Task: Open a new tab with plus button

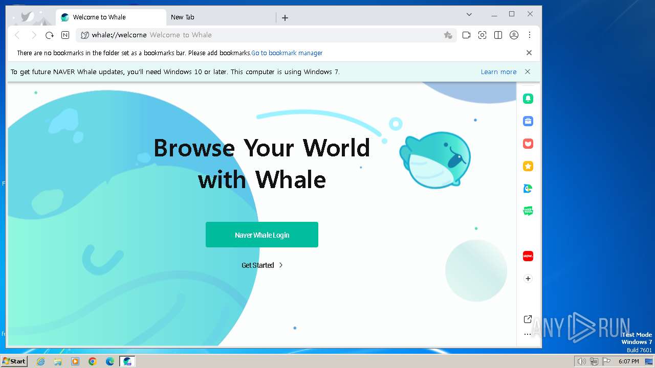Action: pos(285,18)
